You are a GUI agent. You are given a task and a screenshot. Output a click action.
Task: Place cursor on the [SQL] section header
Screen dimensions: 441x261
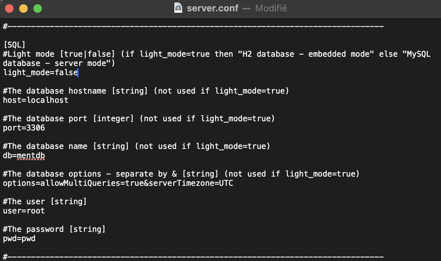[15, 45]
